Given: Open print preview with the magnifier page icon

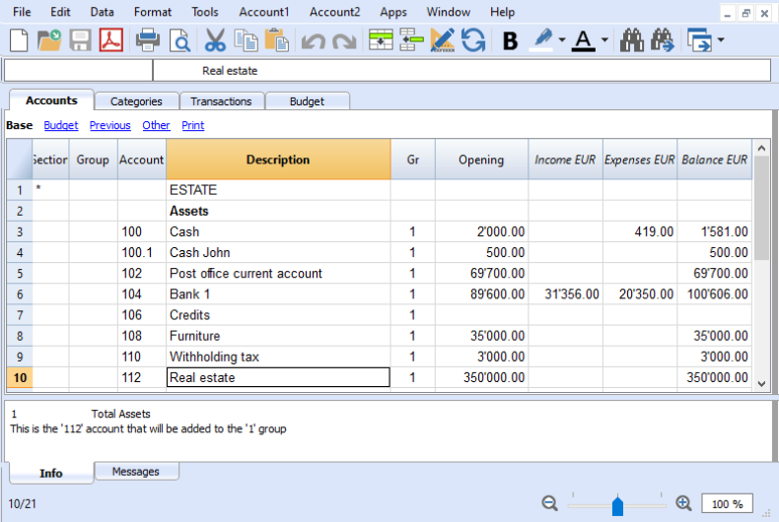Looking at the screenshot, I should tap(179, 40).
